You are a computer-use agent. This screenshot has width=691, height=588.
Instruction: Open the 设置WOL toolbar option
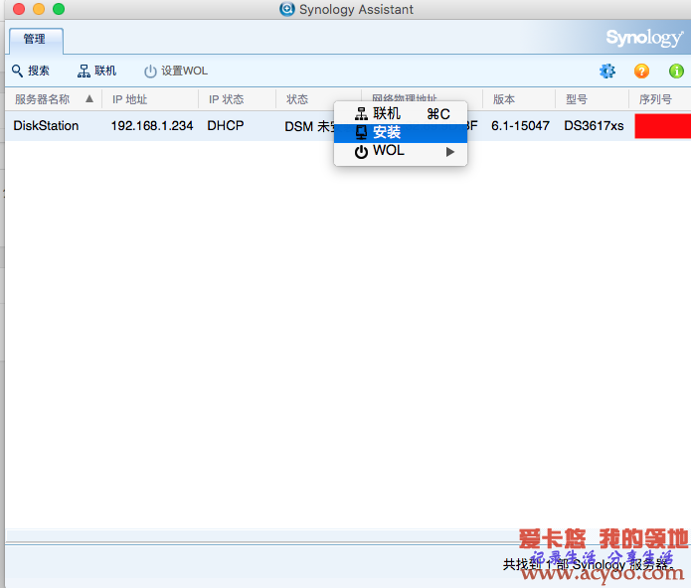coord(176,71)
